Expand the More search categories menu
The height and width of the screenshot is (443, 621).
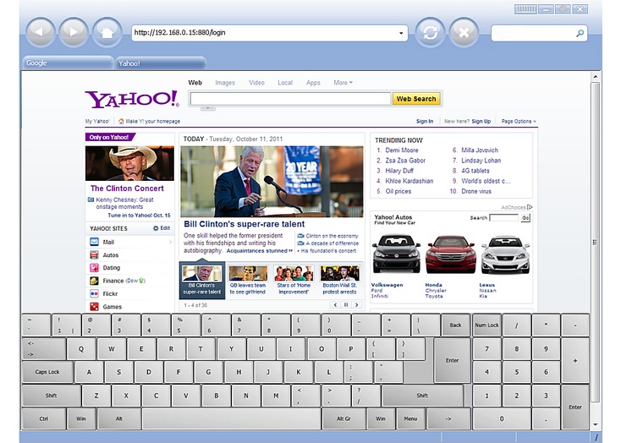tap(343, 83)
